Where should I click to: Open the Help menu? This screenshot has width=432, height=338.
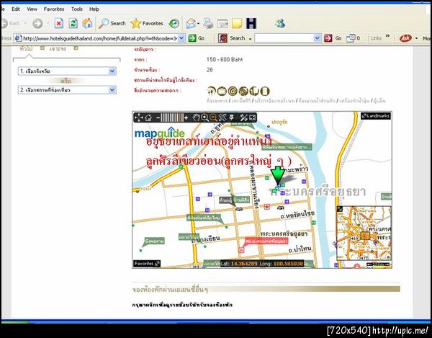click(x=94, y=9)
